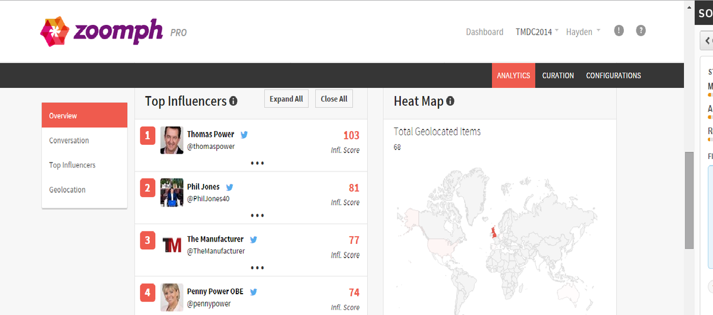Click The Manufacturer's Twitter icon
Image resolution: width=713 pixels, height=315 pixels.
click(x=253, y=240)
